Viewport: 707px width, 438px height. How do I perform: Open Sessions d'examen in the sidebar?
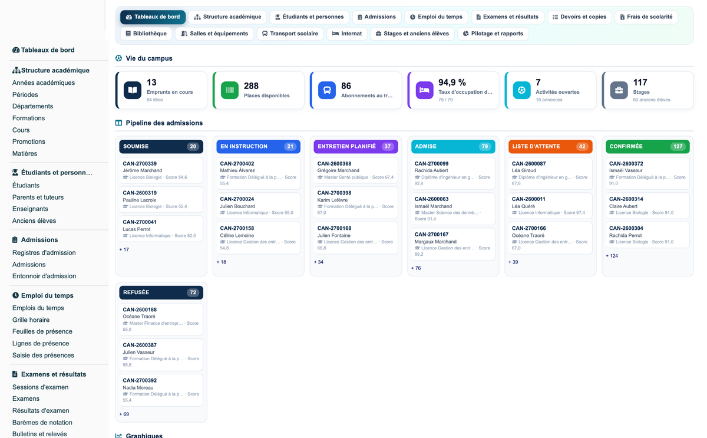click(x=41, y=387)
